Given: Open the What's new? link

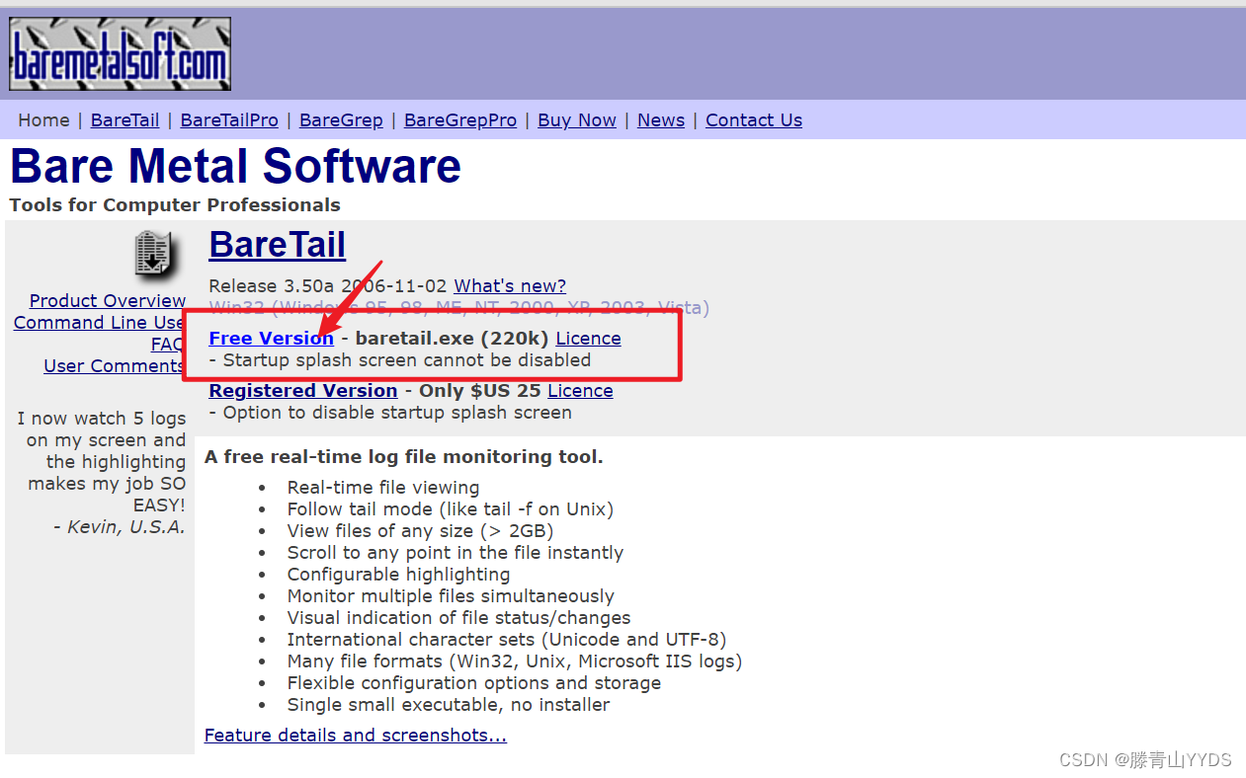Looking at the screenshot, I should click(510, 286).
